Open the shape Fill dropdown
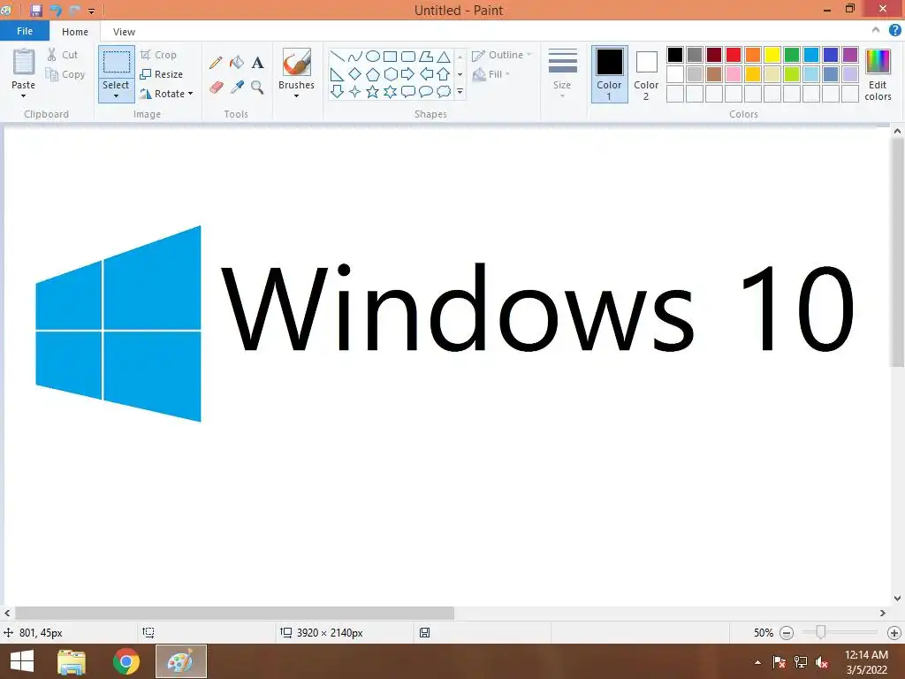The width and height of the screenshot is (905, 679). 491,74
